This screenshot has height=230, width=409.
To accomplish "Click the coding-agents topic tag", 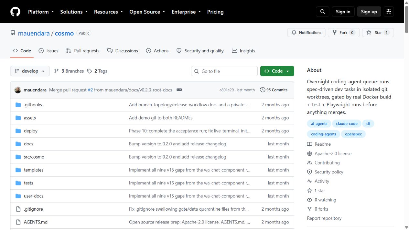I will (324, 134).
